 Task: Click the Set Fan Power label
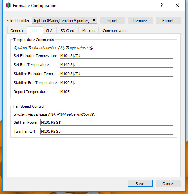[26, 122]
